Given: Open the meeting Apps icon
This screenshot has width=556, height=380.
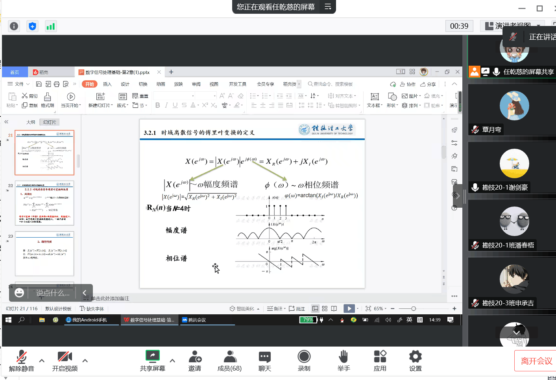Looking at the screenshot, I should click(380, 356).
